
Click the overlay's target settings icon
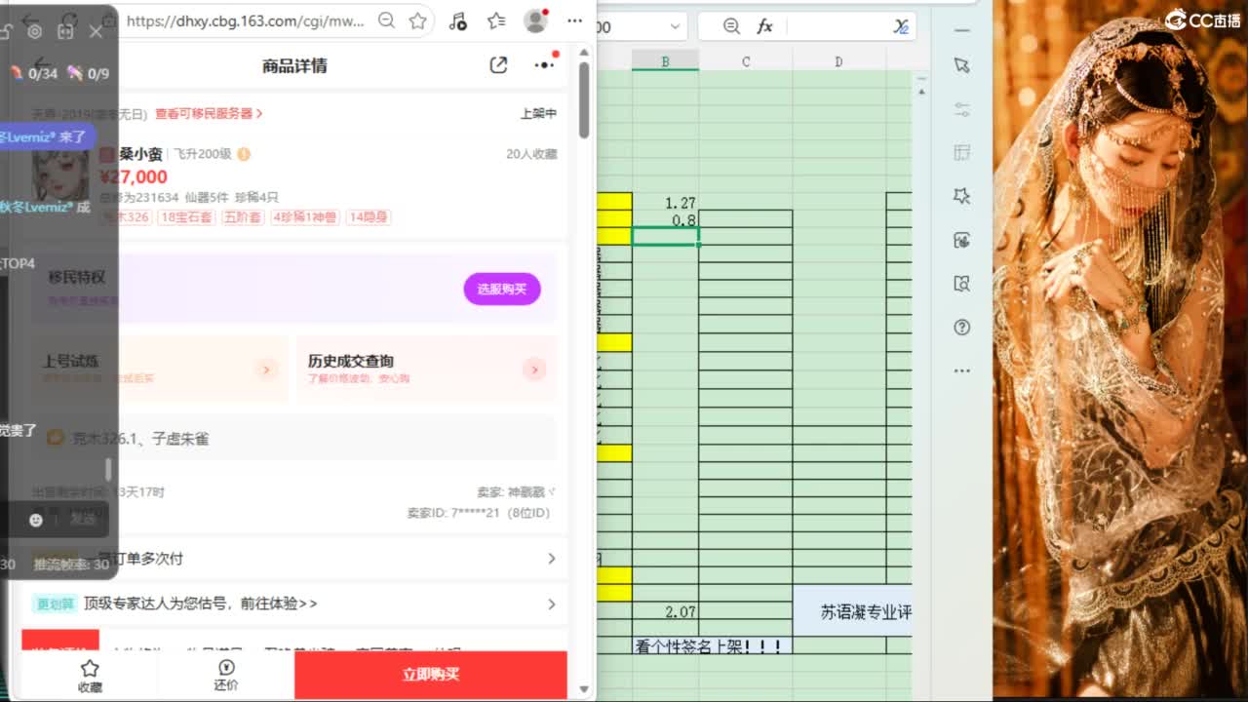(35, 31)
